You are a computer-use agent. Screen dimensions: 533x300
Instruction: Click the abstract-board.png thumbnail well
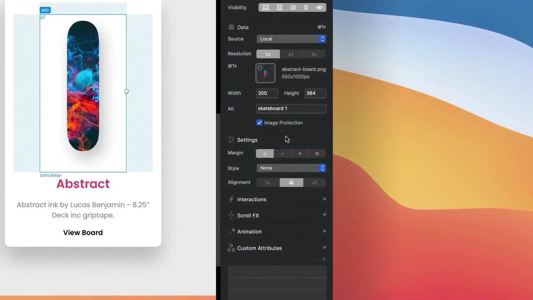[266, 73]
